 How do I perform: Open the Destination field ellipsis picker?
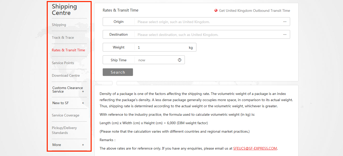285,34
